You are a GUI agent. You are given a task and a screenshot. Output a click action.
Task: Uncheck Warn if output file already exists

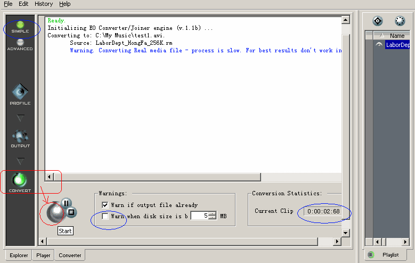tap(105, 205)
